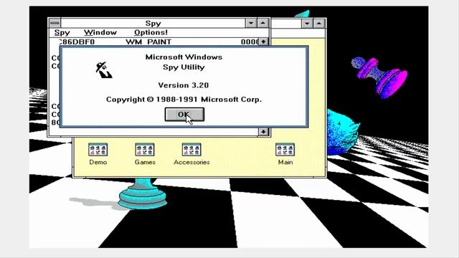Click the Microsoft copyright line
Screen dimensions: 459x258
click(x=184, y=100)
